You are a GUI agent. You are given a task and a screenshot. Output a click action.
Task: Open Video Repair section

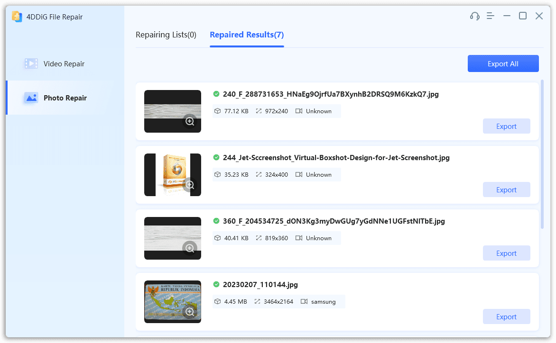click(65, 63)
